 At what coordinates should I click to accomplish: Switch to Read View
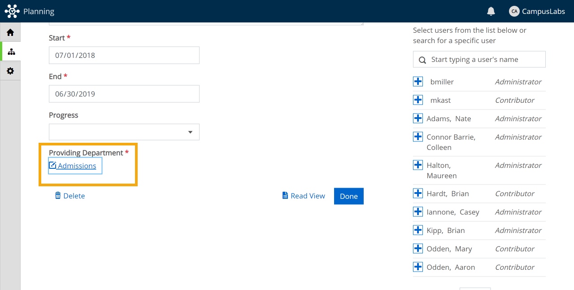[304, 196]
